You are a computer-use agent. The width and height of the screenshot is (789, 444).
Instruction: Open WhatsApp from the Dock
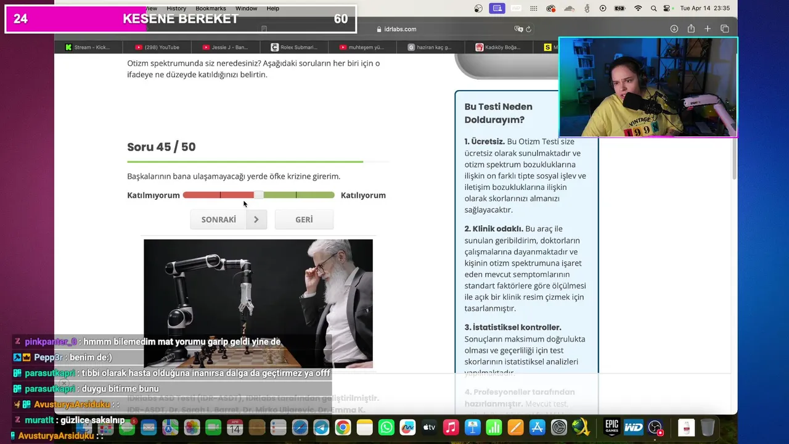click(386, 427)
